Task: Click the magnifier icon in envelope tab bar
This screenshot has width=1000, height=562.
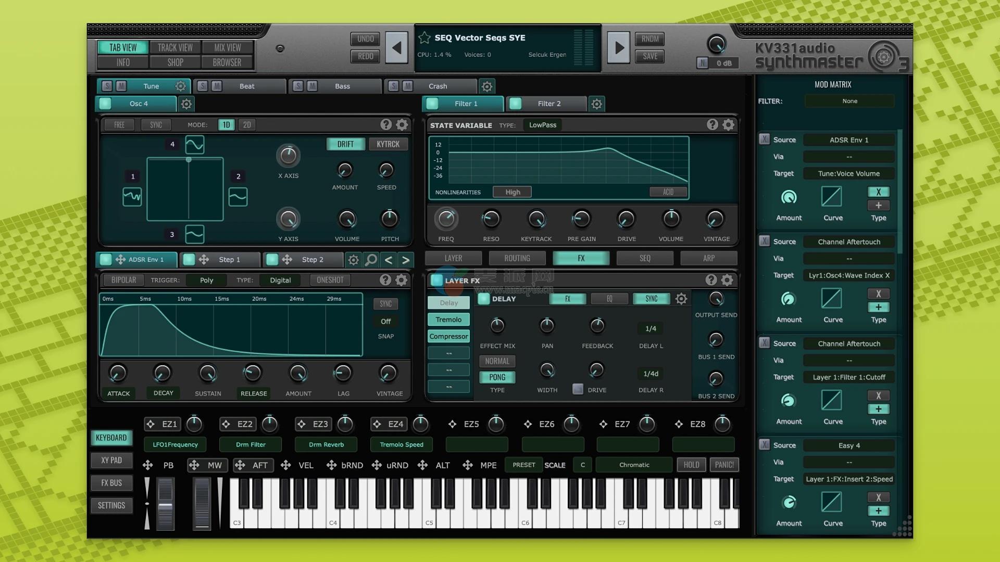Action: 371,260
